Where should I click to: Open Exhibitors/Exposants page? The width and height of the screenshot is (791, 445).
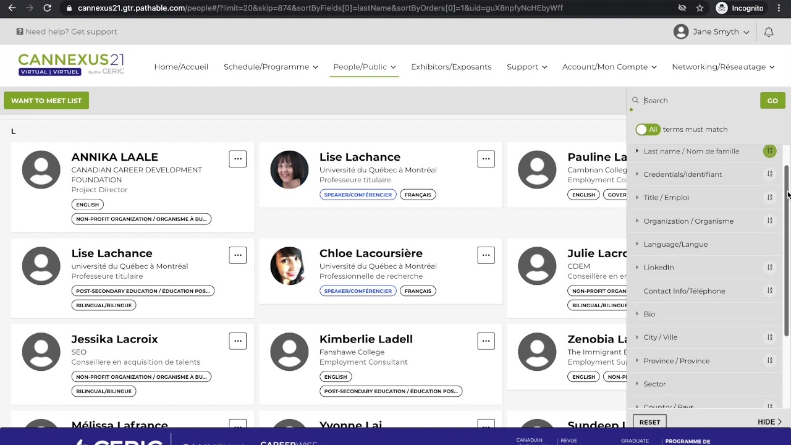tap(451, 67)
